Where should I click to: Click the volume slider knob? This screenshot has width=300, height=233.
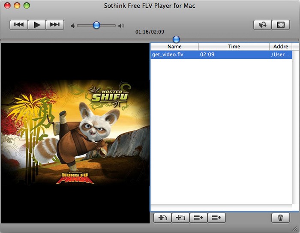pyautogui.click(x=96, y=25)
